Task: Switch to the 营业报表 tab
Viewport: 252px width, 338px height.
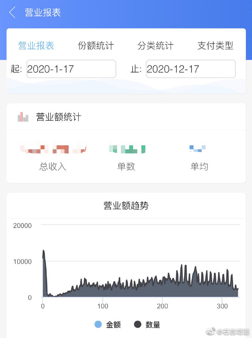Action: click(36, 46)
